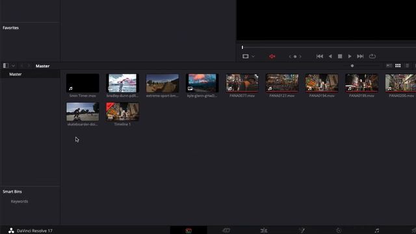The image size is (416, 234).
Task: Open the Fusion page
Action: [x=302, y=230]
